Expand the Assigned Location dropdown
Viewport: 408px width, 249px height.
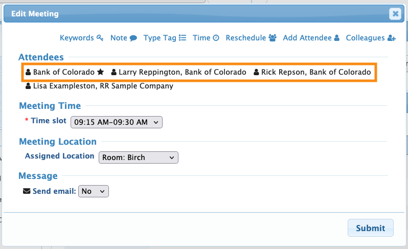138,157
